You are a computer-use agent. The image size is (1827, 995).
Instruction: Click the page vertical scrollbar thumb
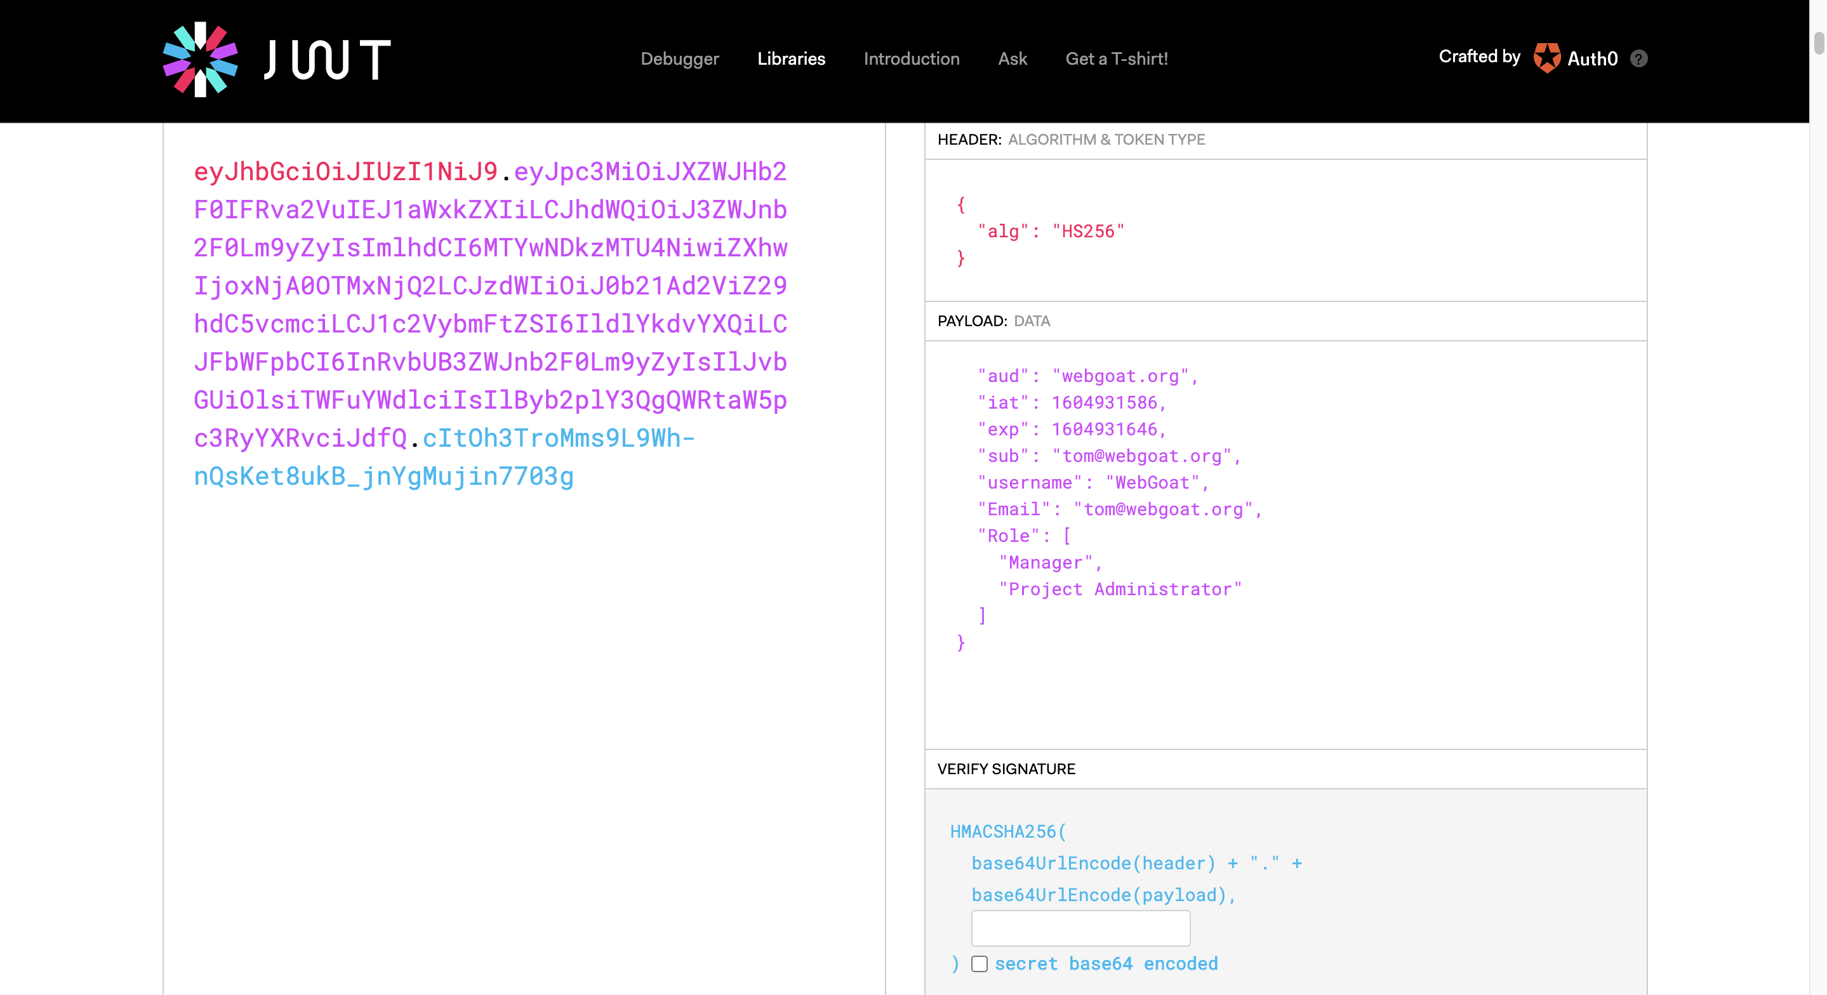point(1819,43)
